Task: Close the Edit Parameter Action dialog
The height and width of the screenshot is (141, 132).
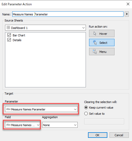Action: (128, 4)
